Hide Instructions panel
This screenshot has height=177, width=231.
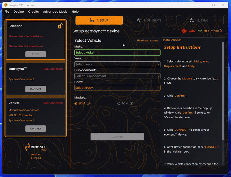[x=148, y=40]
